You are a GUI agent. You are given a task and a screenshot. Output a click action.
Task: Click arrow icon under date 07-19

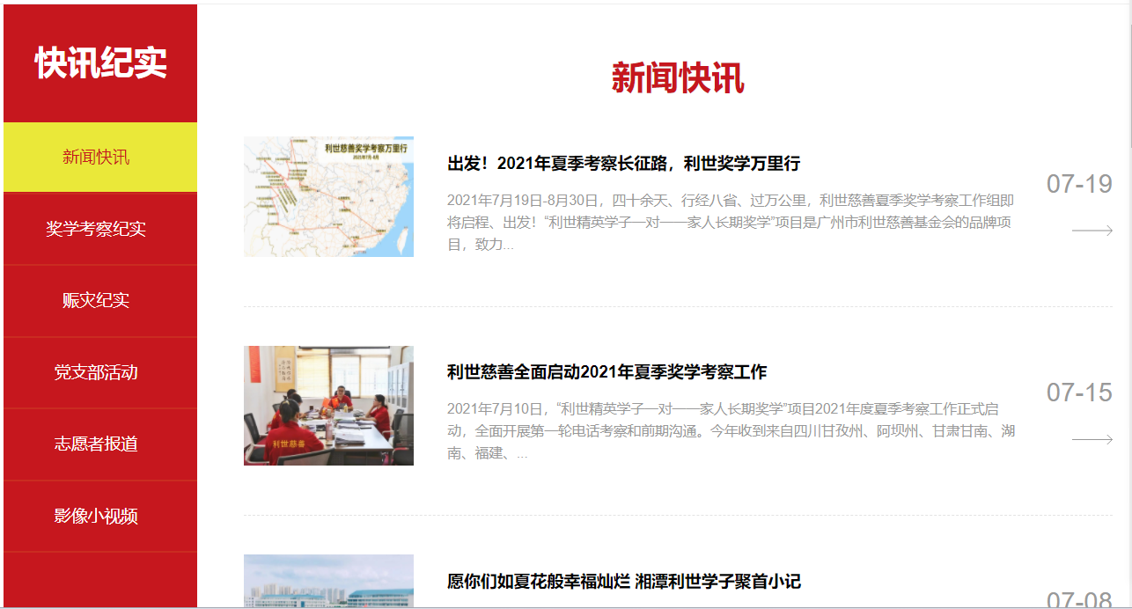pos(1092,231)
